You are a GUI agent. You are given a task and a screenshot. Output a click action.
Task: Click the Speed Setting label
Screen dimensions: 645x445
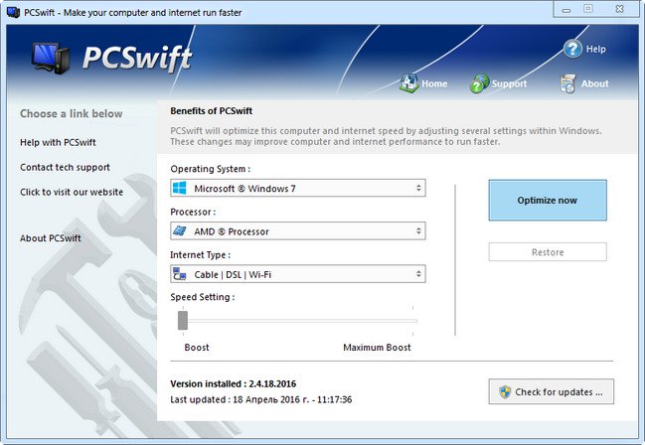(203, 297)
